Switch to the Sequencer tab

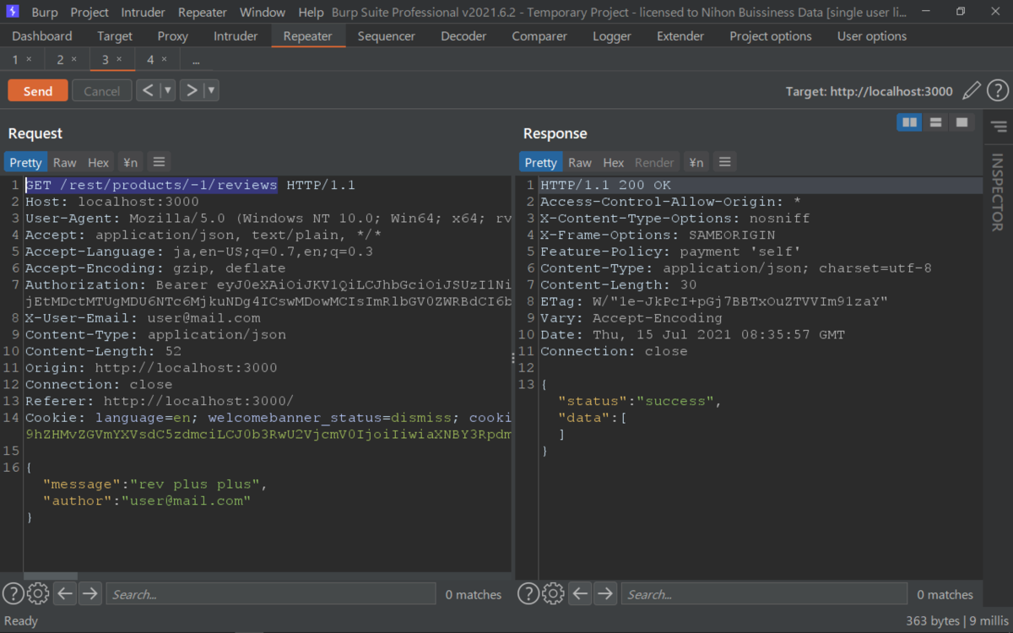point(387,36)
